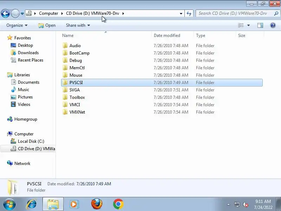Open the Documents library
The height and width of the screenshot is (211, 281).
click(x=25, y=82)
